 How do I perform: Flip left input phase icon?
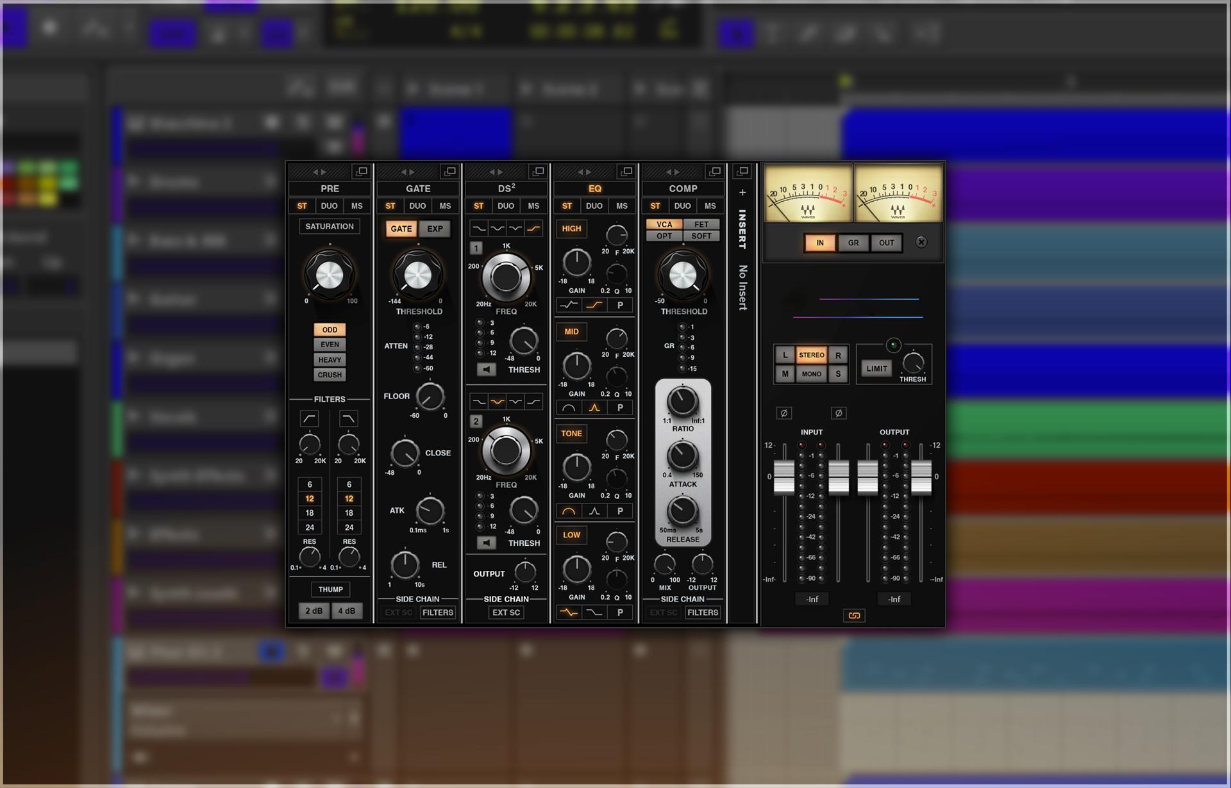point(783,413)
